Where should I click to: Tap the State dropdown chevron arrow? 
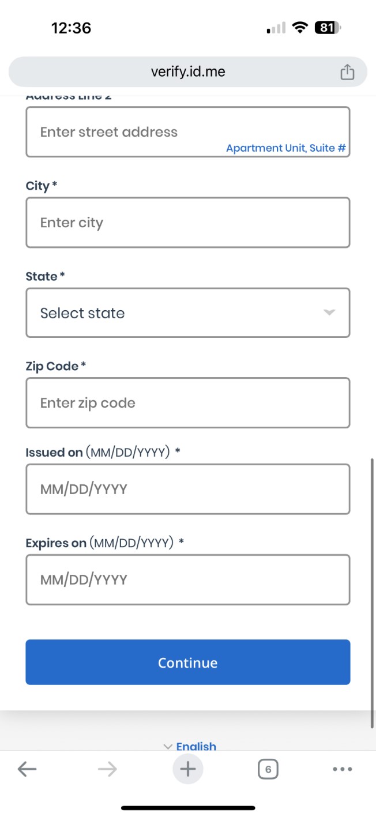pos(329,313)
